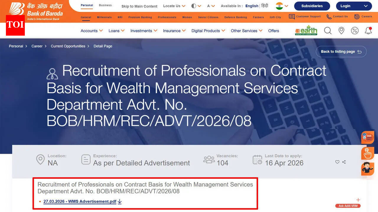Open the search icon in the navigation bar
Screen dimensions: 378x212
328,30
